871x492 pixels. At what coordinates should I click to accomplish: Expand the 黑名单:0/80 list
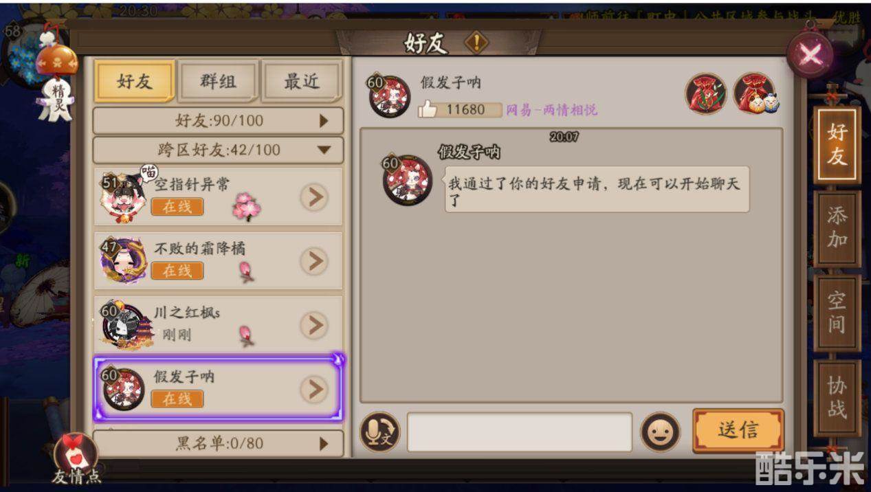(218, 443)
